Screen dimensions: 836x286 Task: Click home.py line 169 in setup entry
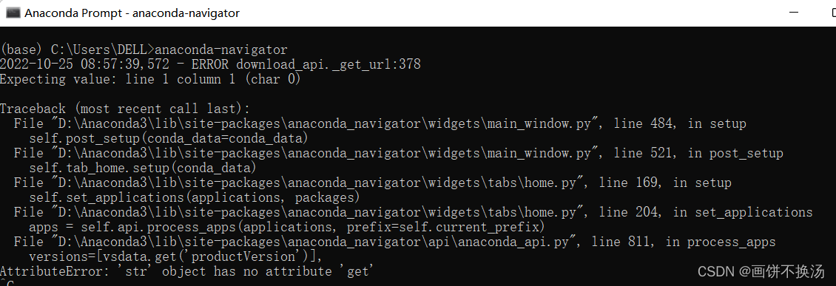coord(372,183)
